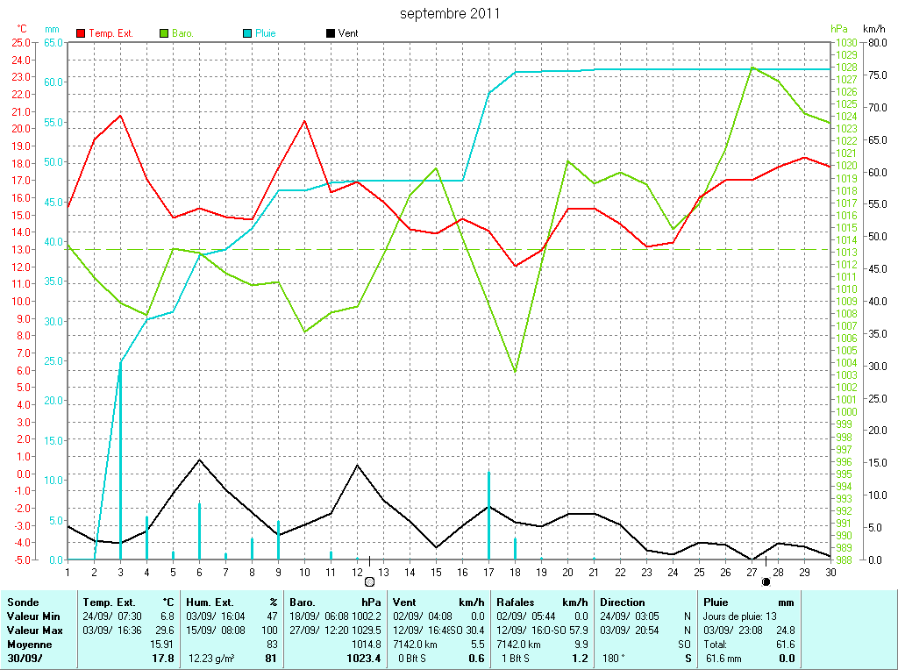
Task: Select the Direction table header
Action: click(623, 602)
